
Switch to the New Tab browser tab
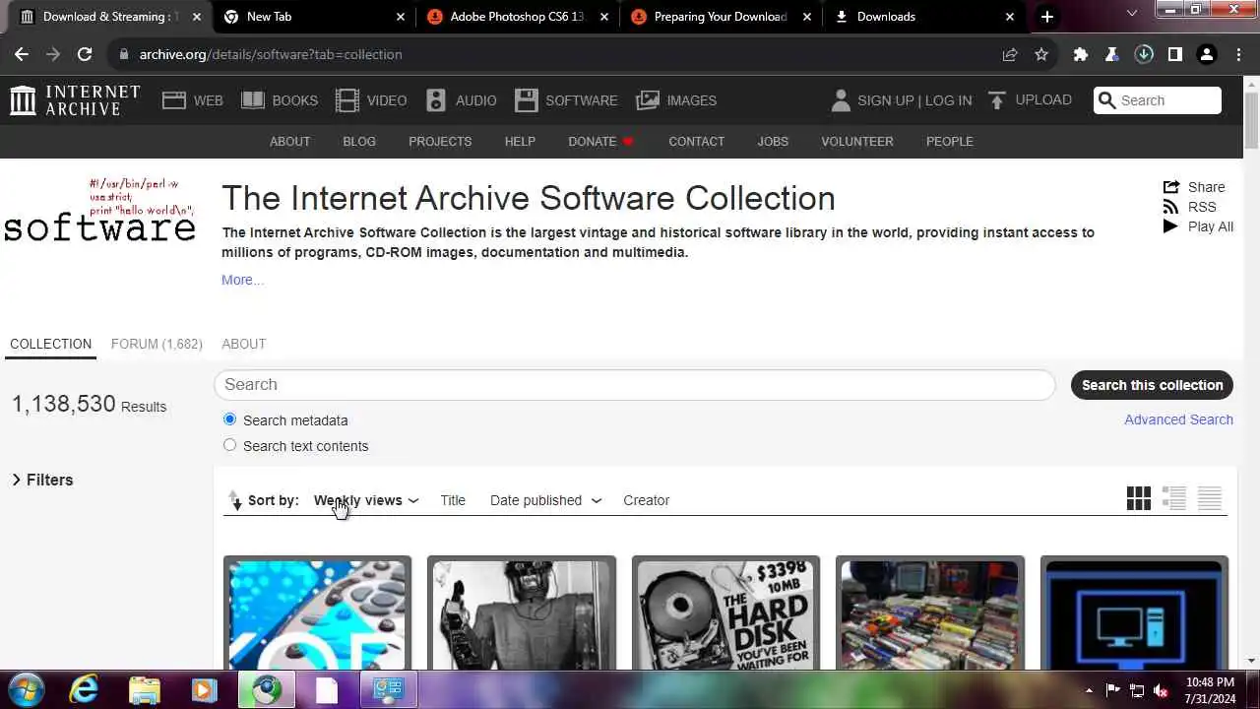[313, 17]
